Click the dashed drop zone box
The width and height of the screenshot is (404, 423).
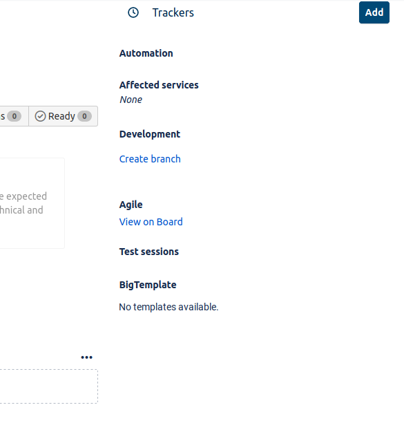(49, 386)
